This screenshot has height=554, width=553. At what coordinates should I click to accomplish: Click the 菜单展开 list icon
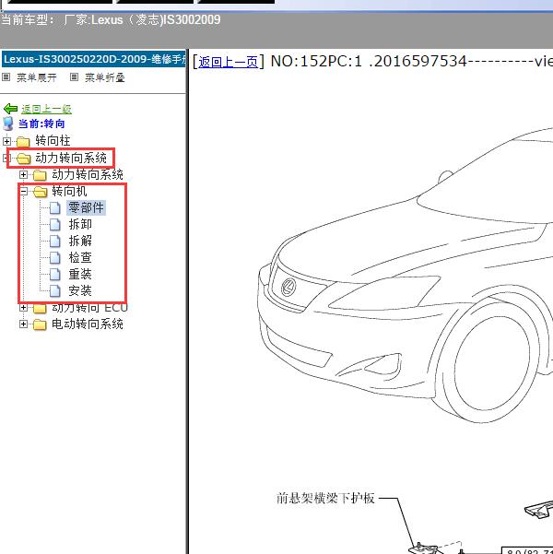click(6, 77)
